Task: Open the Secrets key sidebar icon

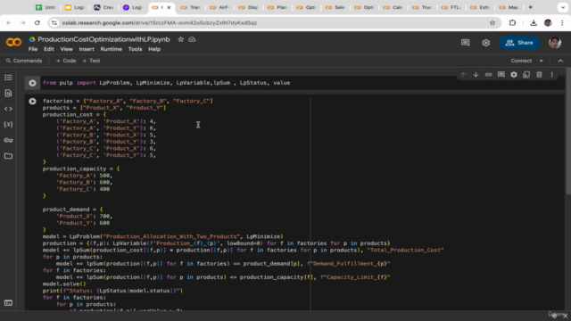Action: tap(8, 140)
